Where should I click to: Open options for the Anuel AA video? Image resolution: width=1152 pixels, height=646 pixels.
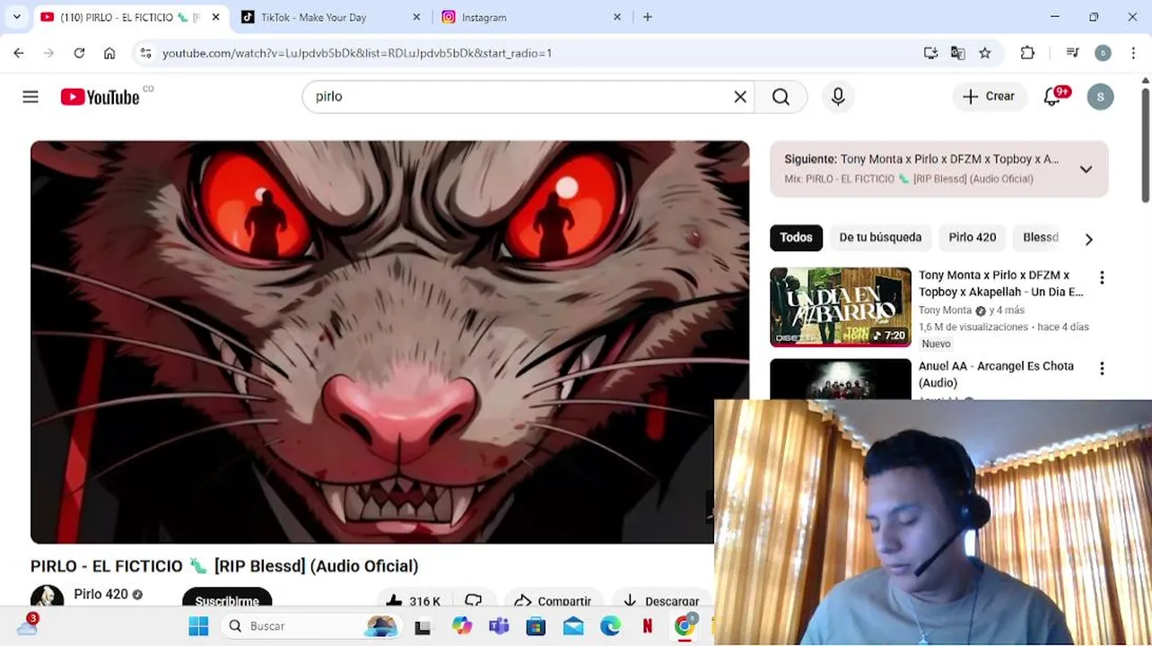[1102, 369]
